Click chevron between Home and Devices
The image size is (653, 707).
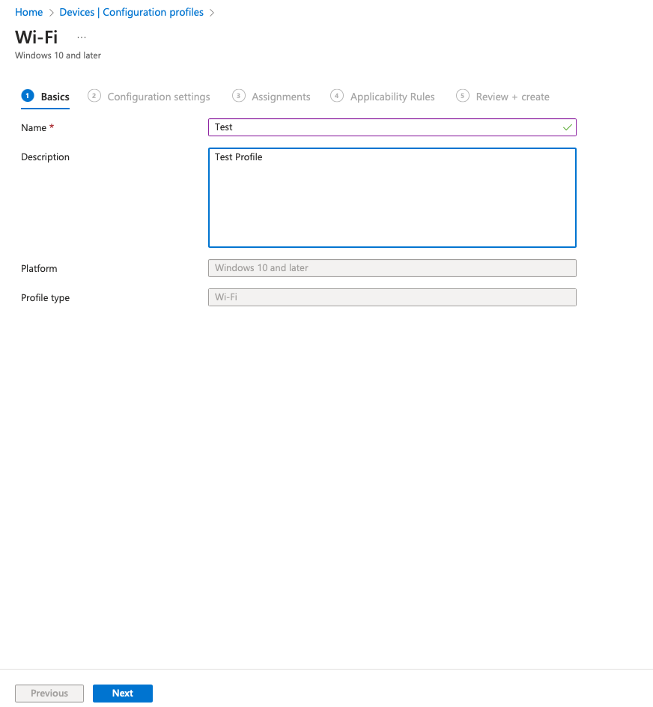(x=51, y=13)
